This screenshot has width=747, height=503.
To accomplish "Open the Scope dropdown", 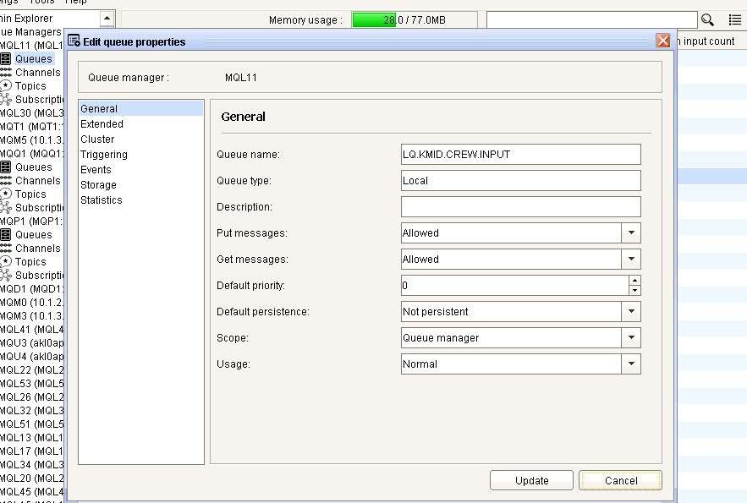I will pos(629,337).
